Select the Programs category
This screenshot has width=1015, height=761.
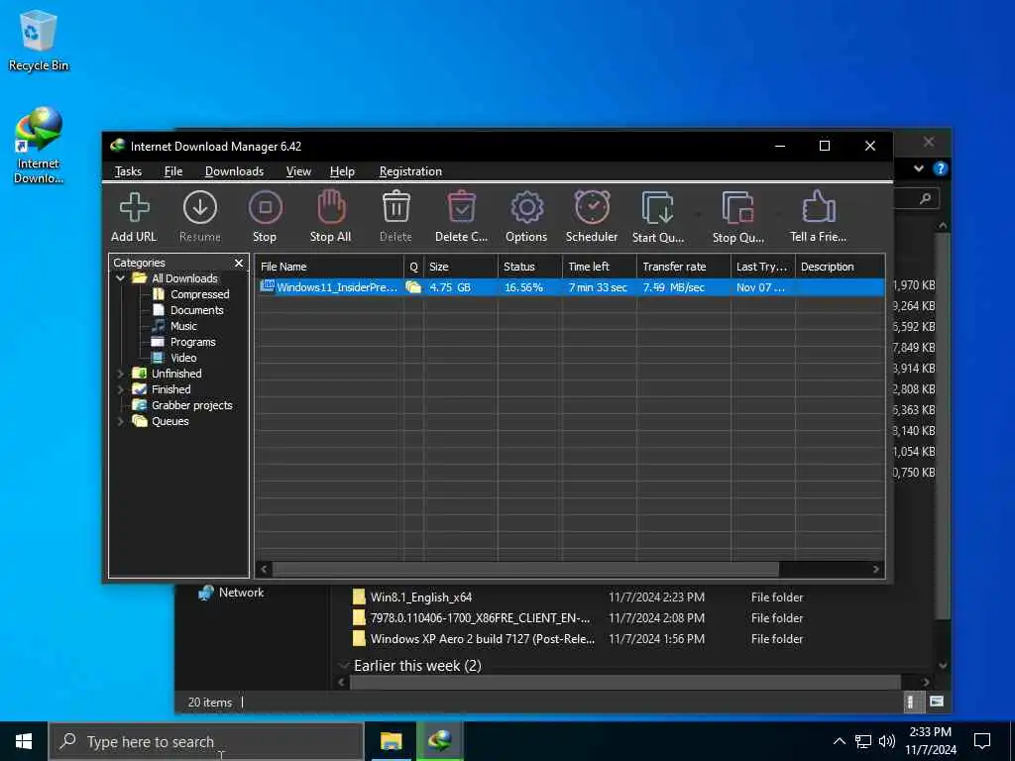point(192,342)
